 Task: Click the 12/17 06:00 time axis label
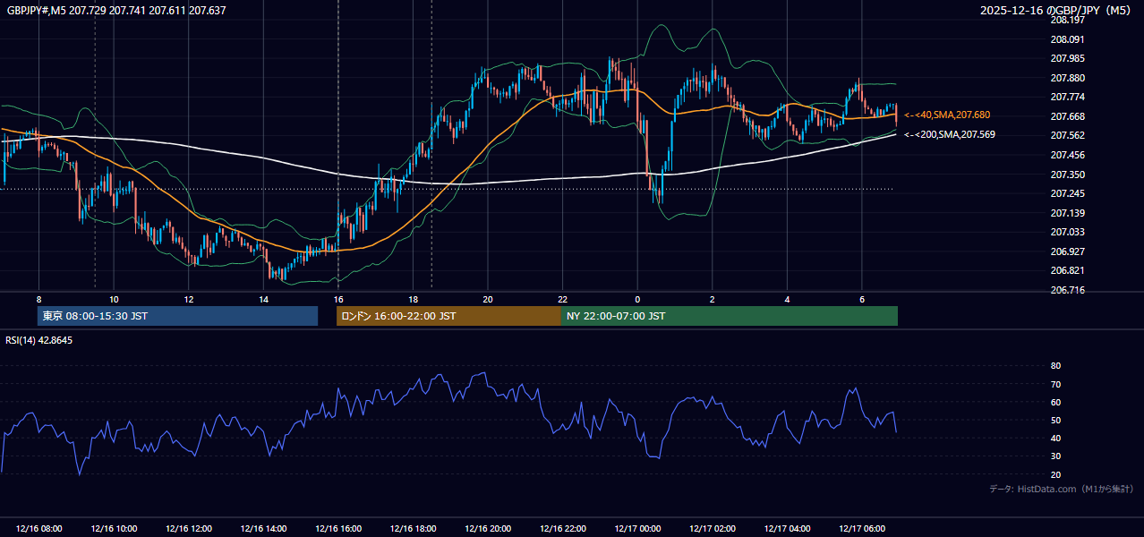(x=862, y=529)
